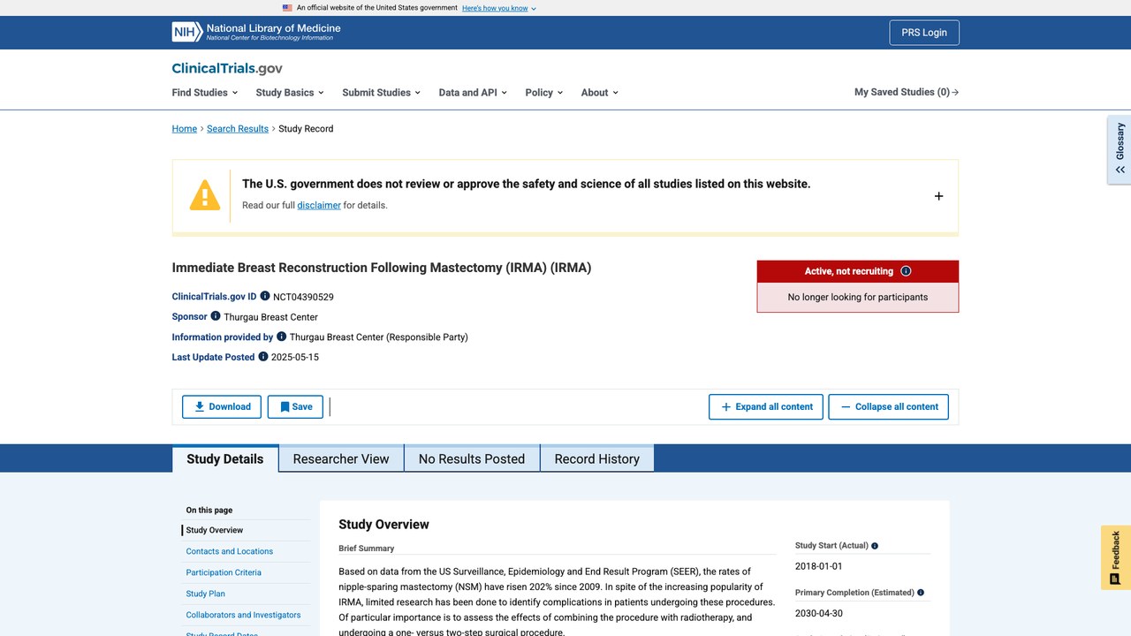Click the PRS Login button

924,33
